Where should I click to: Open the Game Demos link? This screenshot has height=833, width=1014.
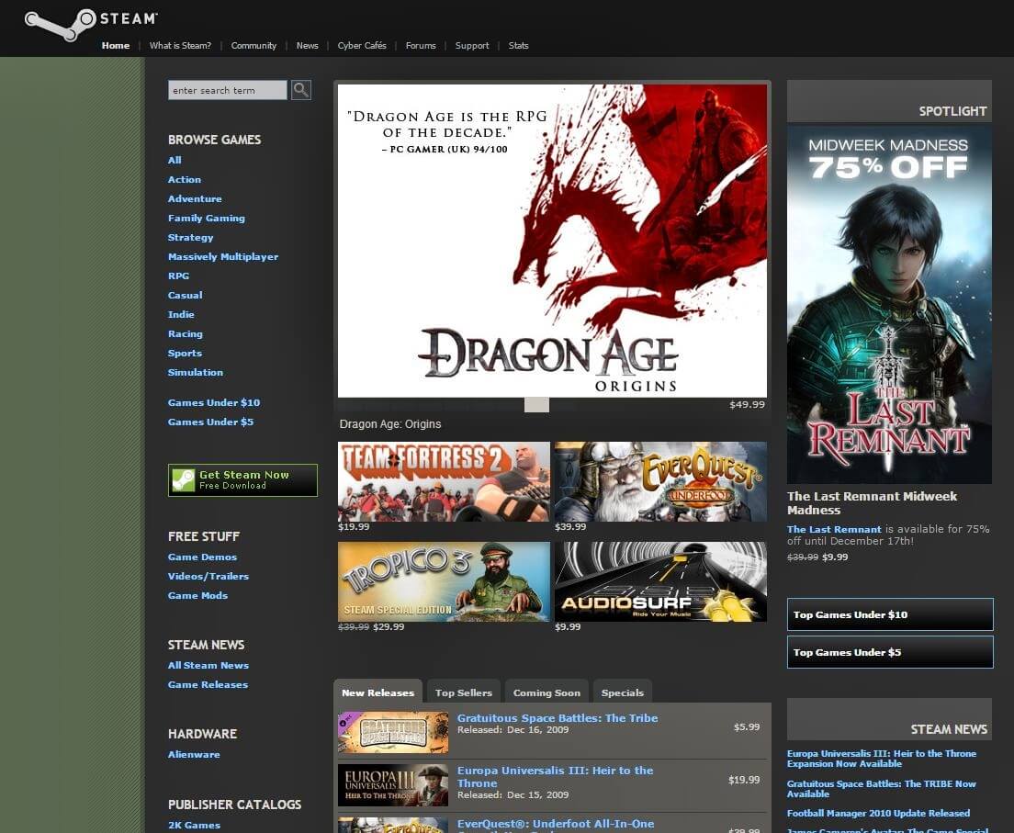(202, 557)
